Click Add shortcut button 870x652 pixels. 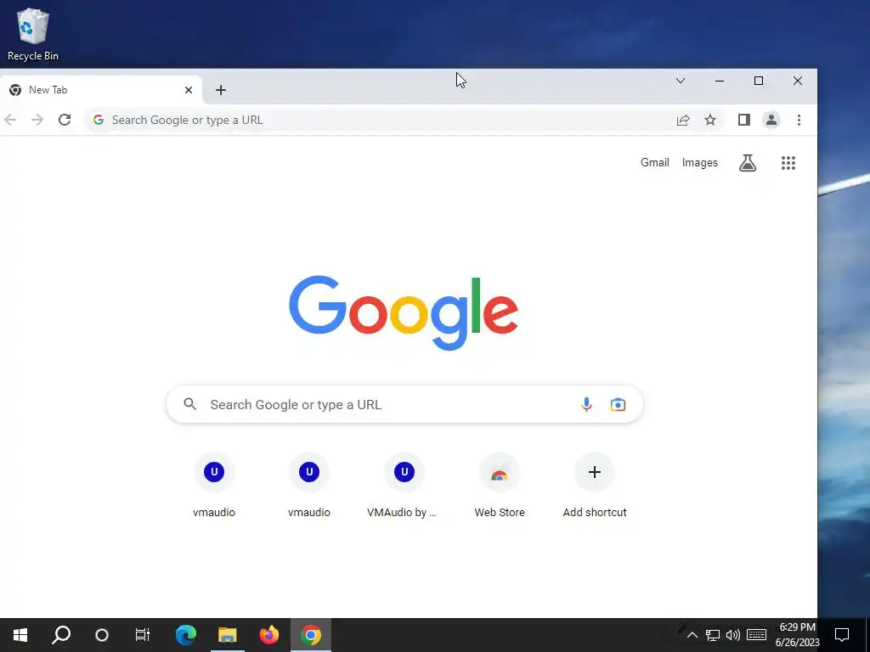pos(595,486)
